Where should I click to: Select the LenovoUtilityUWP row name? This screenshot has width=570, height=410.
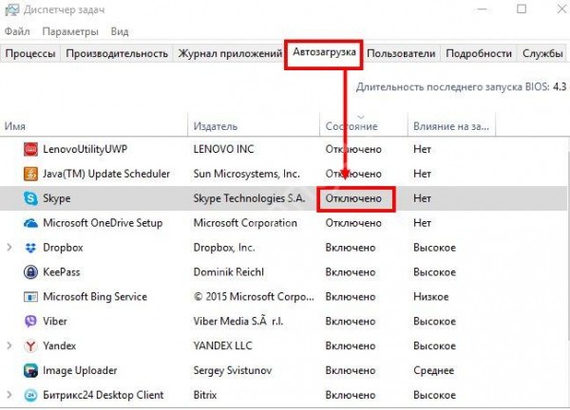pos(85,149)
